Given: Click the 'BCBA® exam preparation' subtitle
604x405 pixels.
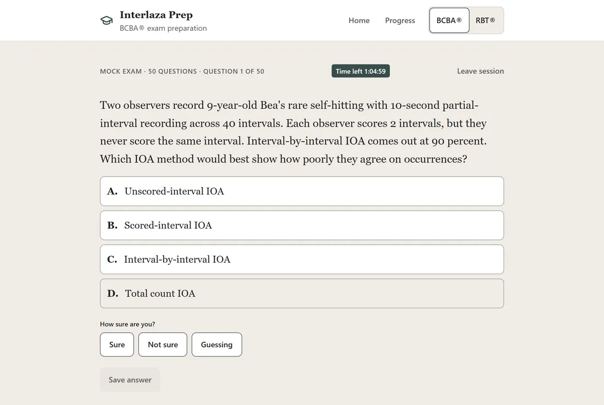Looking at the screenshot, I should 163,28.
